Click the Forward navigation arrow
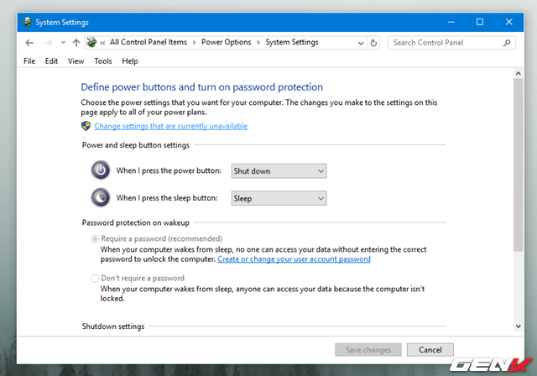The height and width of the screenshot is (376, 537). (x=49, y=43)
